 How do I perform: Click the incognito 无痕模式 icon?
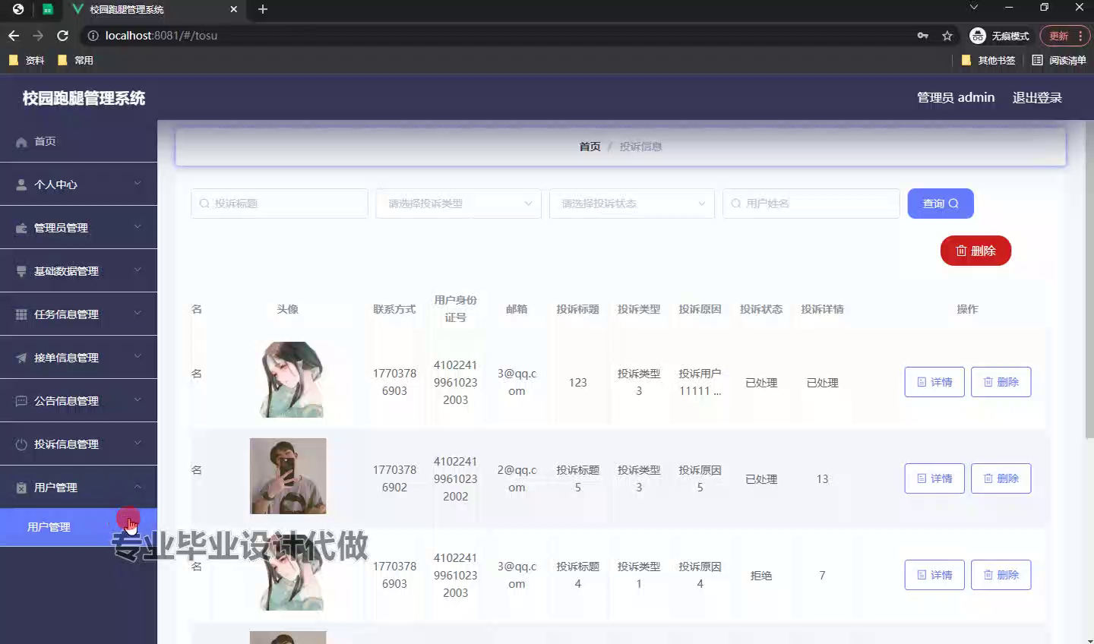(x=978, y=36)
